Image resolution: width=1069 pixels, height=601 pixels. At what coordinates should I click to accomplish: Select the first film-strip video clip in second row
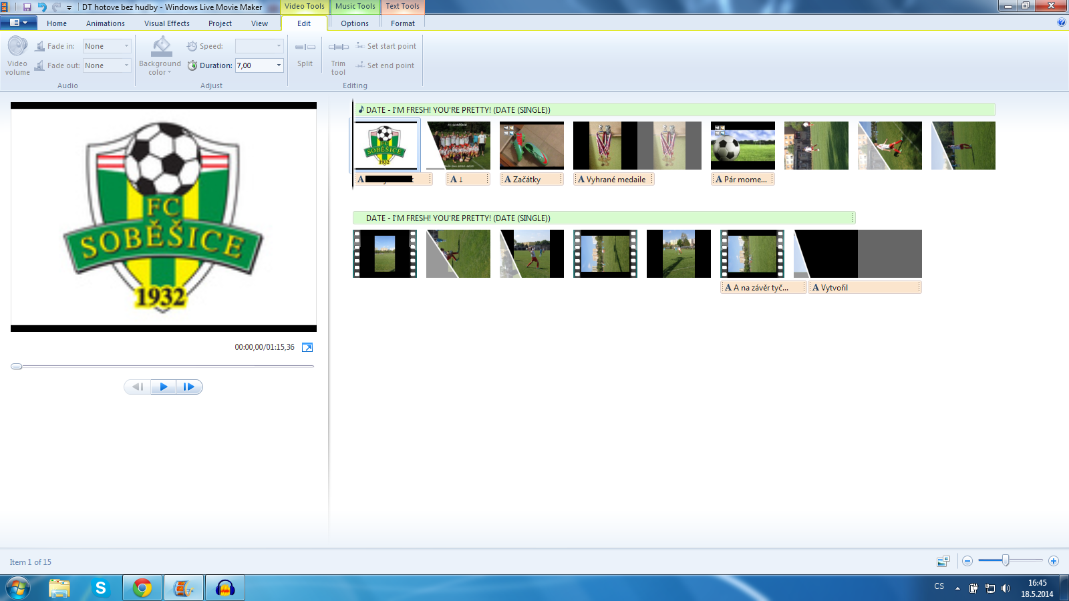click(x=385, y=254)
